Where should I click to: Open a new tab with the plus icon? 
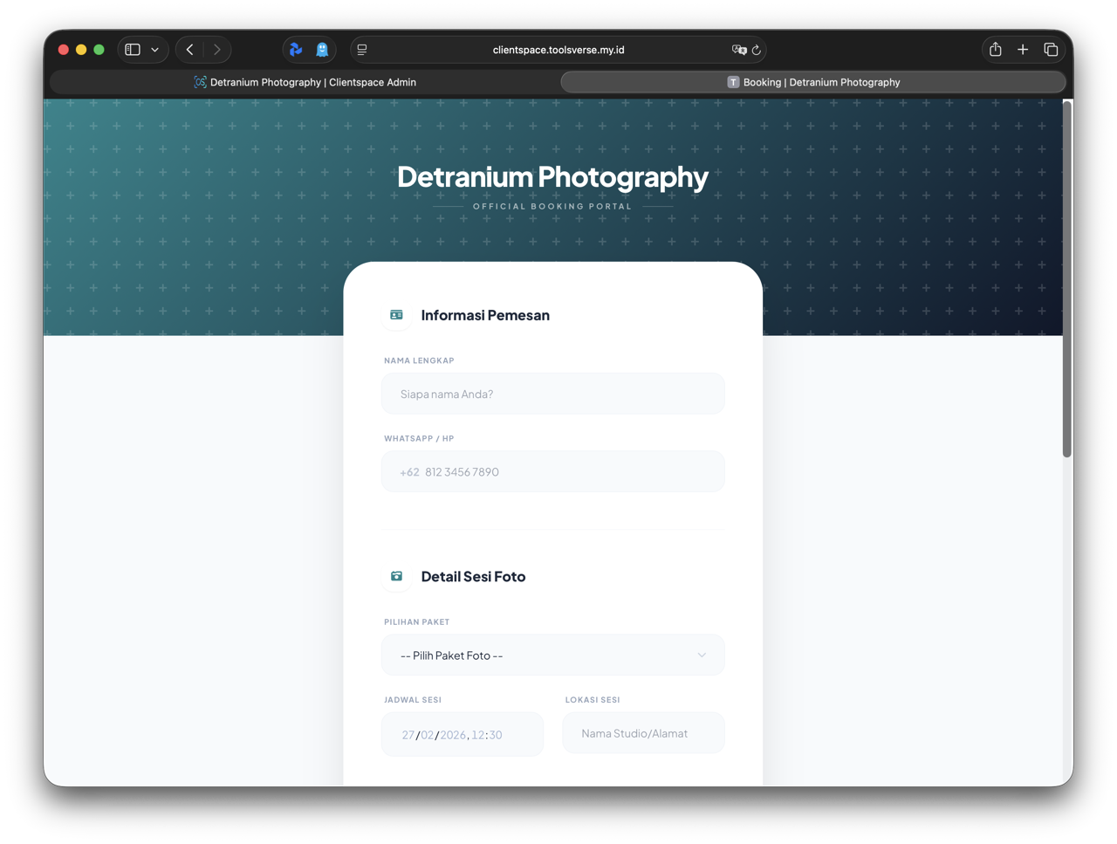[x=1023, y=50]
